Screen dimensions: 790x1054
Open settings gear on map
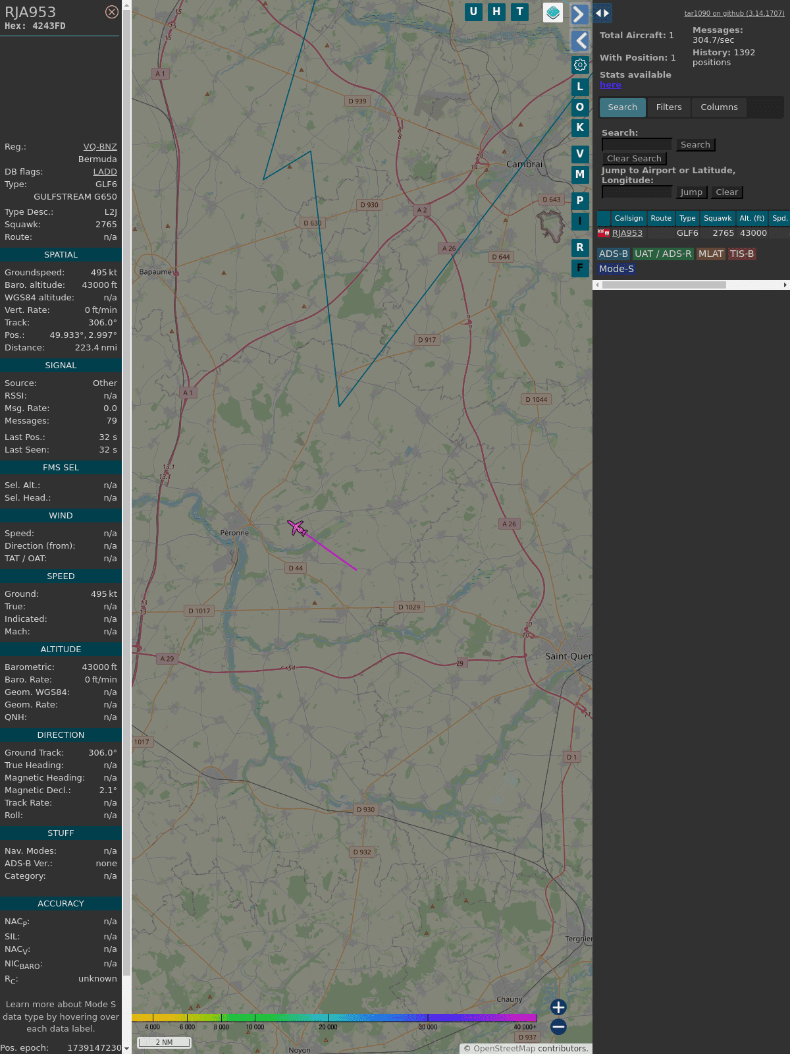[580, 65]
